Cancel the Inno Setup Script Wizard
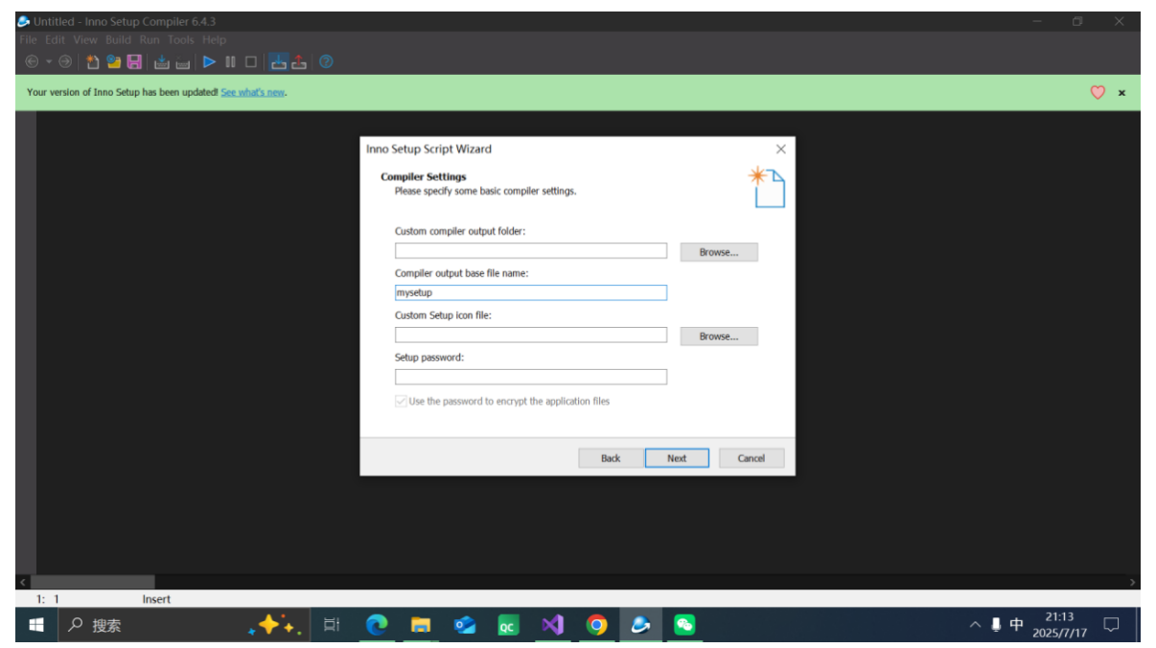This screenshot has height=648, width=1156. click(x=751, y=458)
